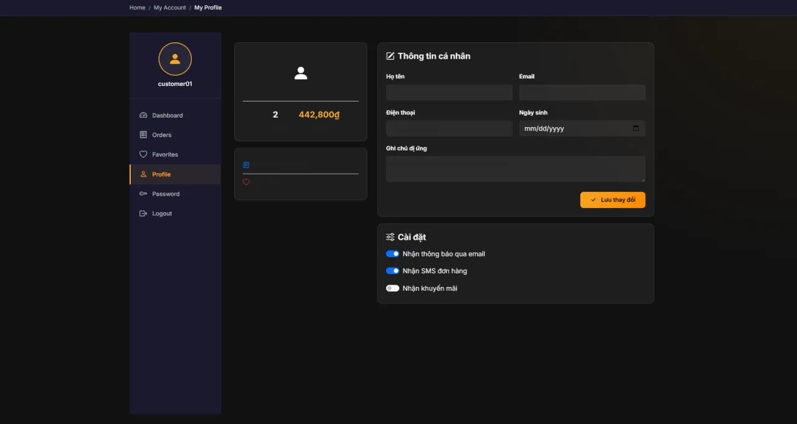Focus the Email input field

coord(582,93)
